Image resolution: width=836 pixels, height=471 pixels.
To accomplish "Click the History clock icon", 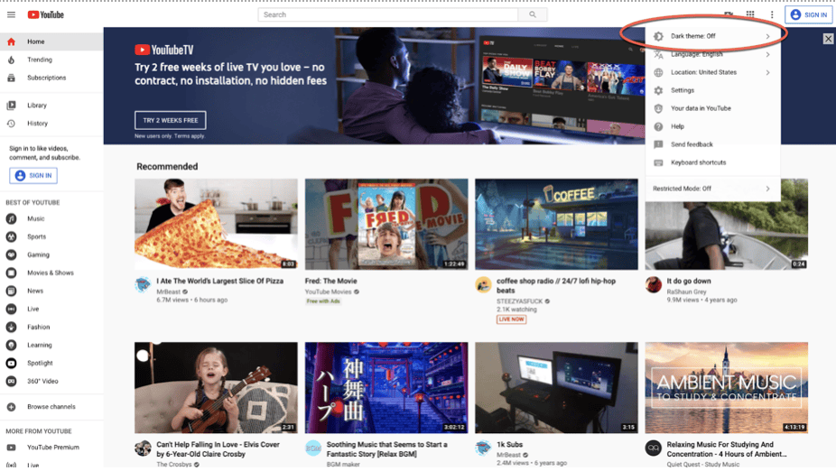I will coord(11,124).
